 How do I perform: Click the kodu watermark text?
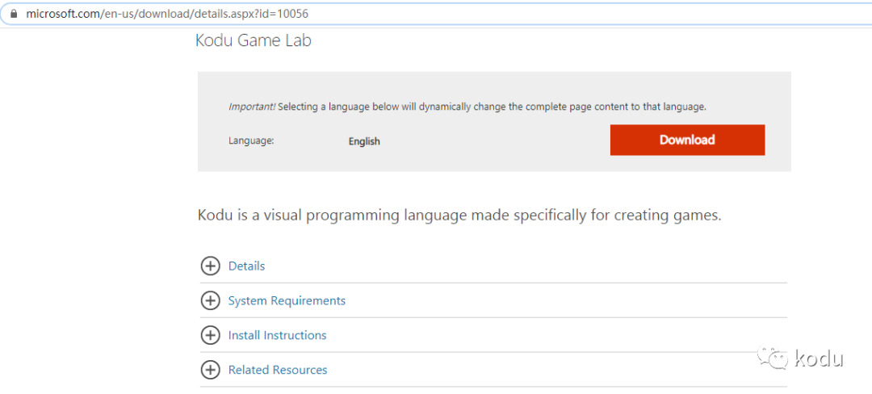(x=819, y=358)
